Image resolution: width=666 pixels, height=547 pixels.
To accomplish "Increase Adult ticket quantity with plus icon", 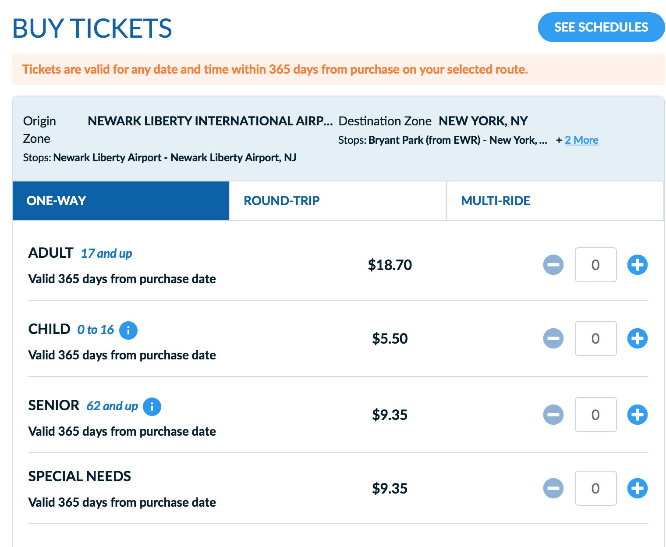I will coord(638,265).
